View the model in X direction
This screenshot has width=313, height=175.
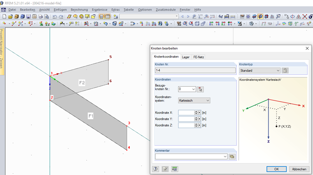pyautogui.click(x=211, y=23)
